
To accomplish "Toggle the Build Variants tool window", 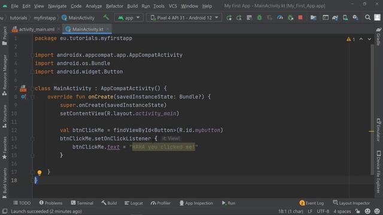I will (x=4, y=183).
